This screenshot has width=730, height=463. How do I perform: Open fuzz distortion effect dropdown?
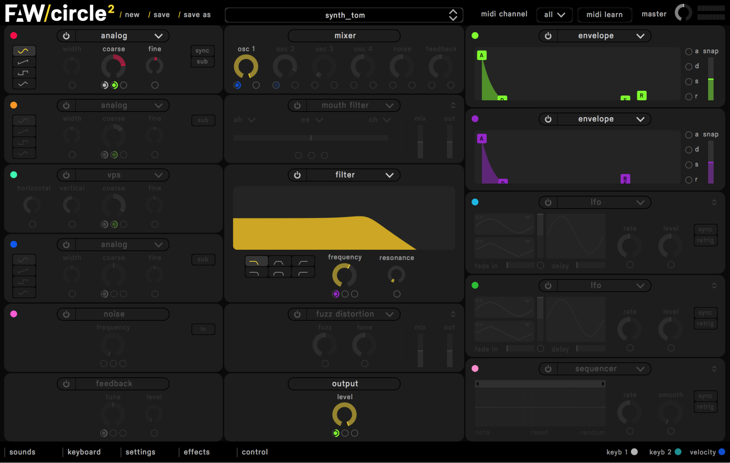[390, 314]
